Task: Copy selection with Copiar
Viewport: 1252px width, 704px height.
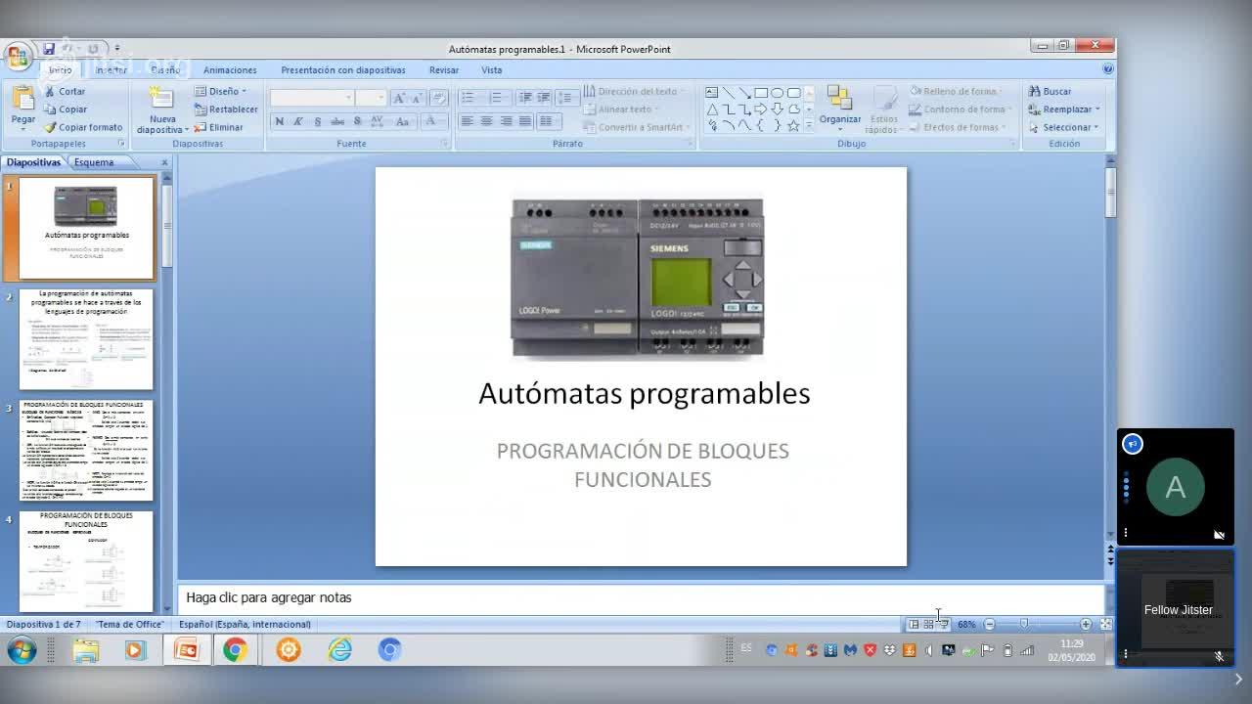Action: tap(66, 109)
